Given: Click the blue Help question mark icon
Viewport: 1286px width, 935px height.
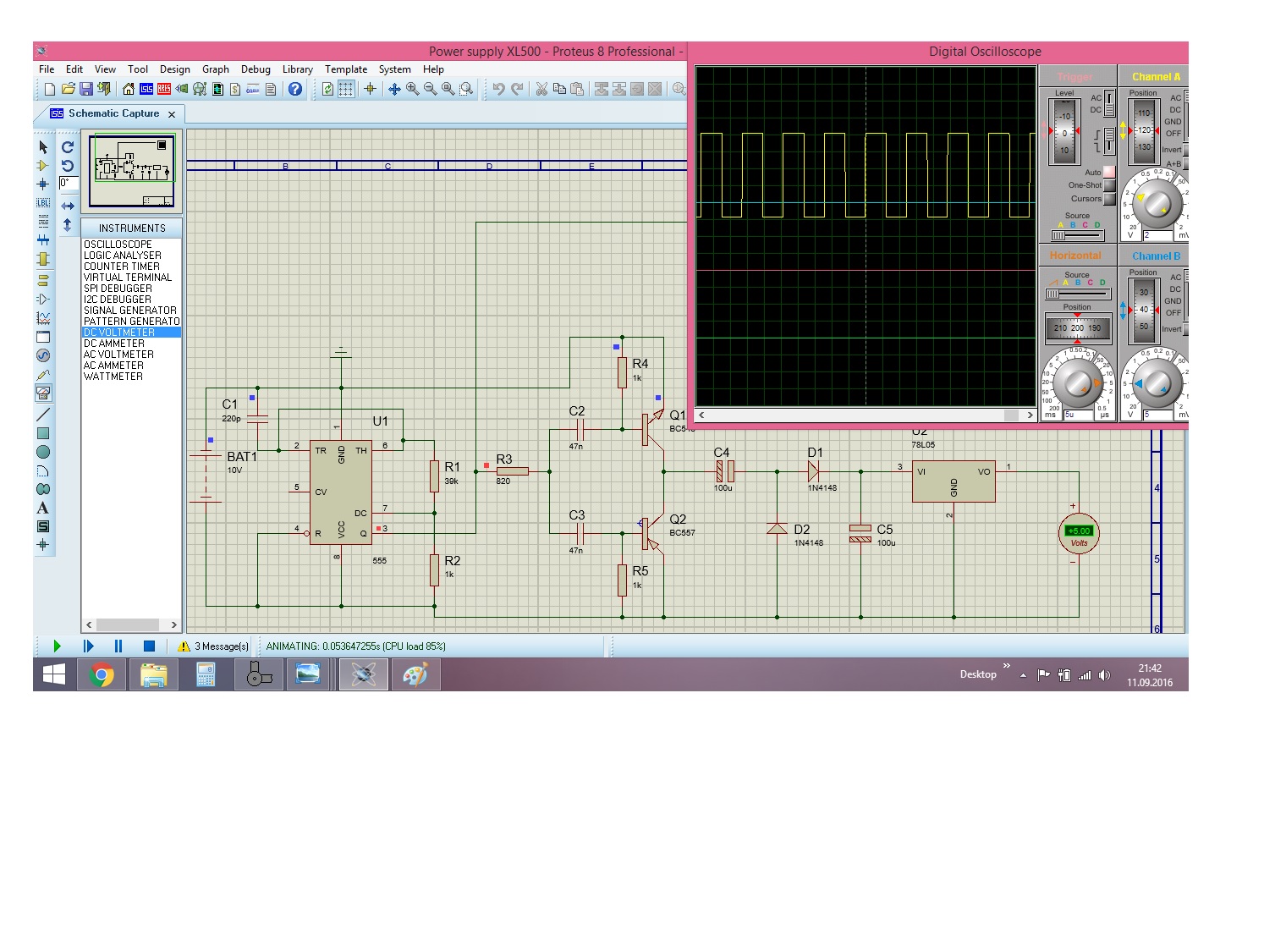Looking at the screenshot, I should click(x=295, y=89).
